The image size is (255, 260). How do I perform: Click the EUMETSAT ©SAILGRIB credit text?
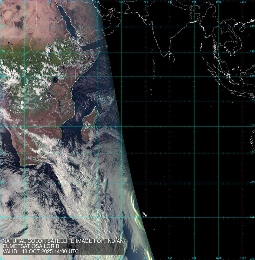pos(31,246)
